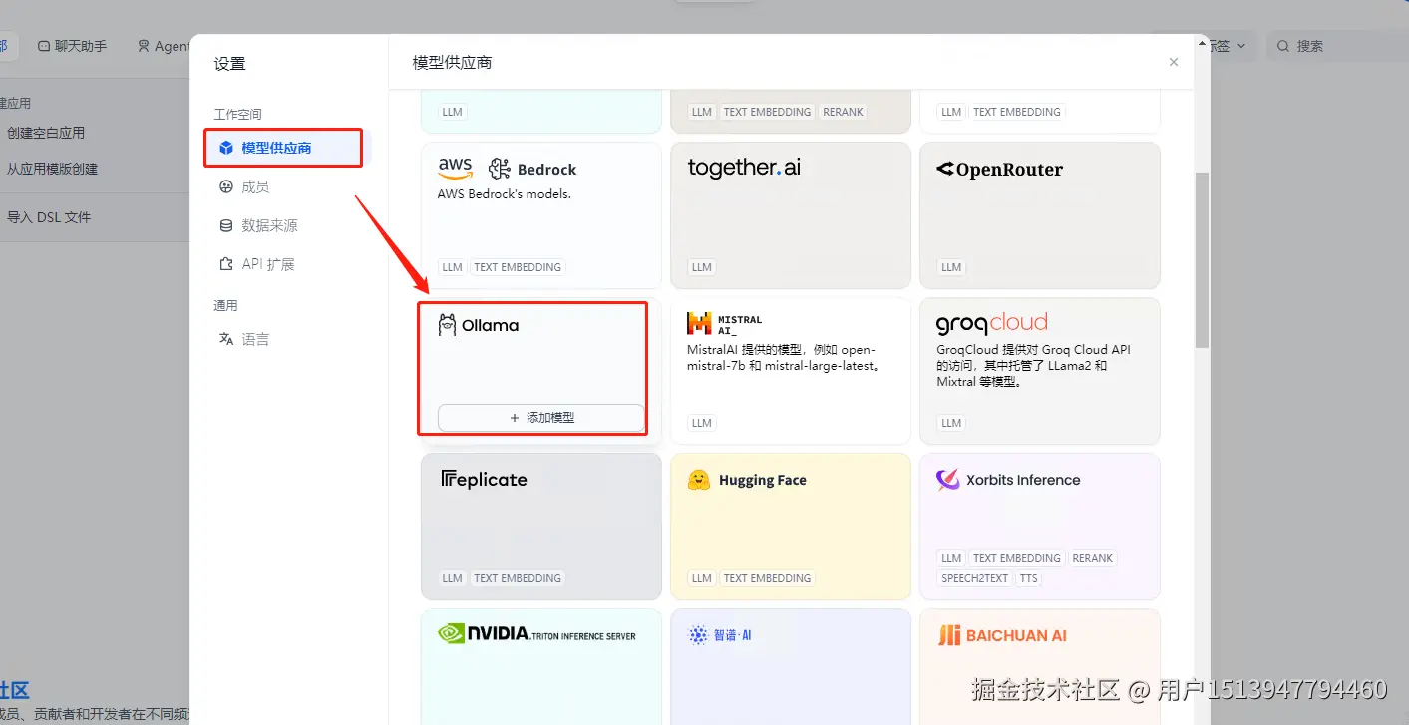The image size is (1409, 725).
Task: Click the Bedrock brain icon
Action: [500, 169]
